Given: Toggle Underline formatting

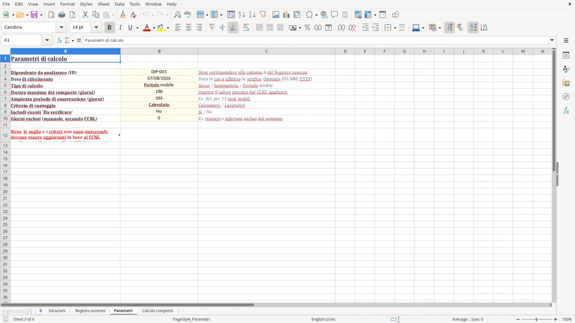Looking at the screenshot, I should pyautogui.click(x=130, y=28).
